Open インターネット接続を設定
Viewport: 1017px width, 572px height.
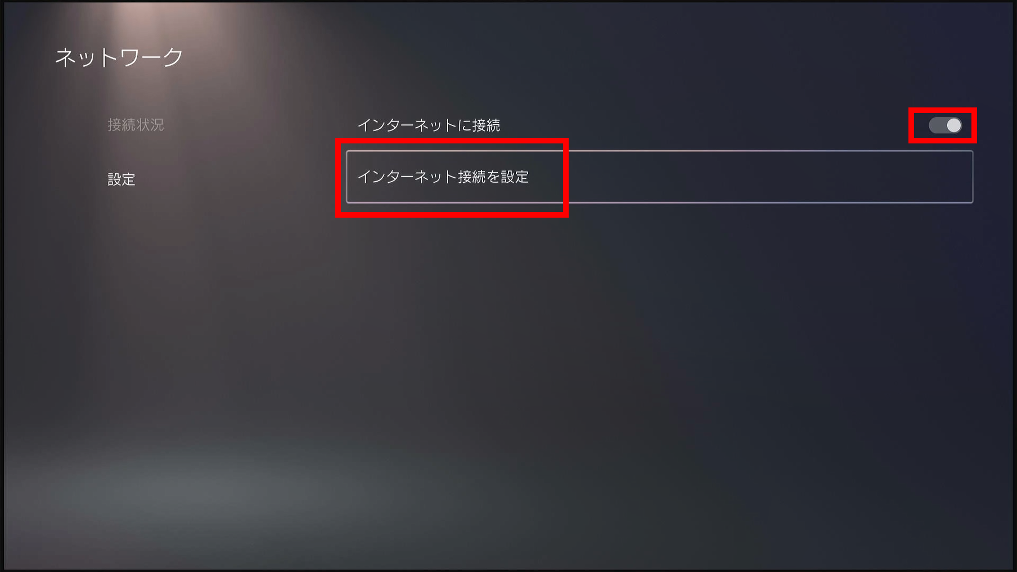point(659,177)
